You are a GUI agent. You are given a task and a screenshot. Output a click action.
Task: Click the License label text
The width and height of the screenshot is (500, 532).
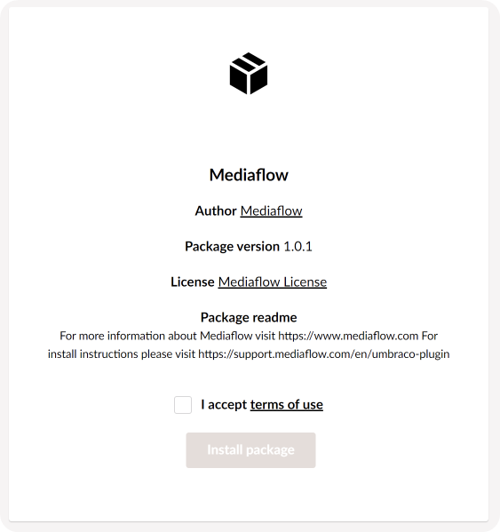point(193,282)
